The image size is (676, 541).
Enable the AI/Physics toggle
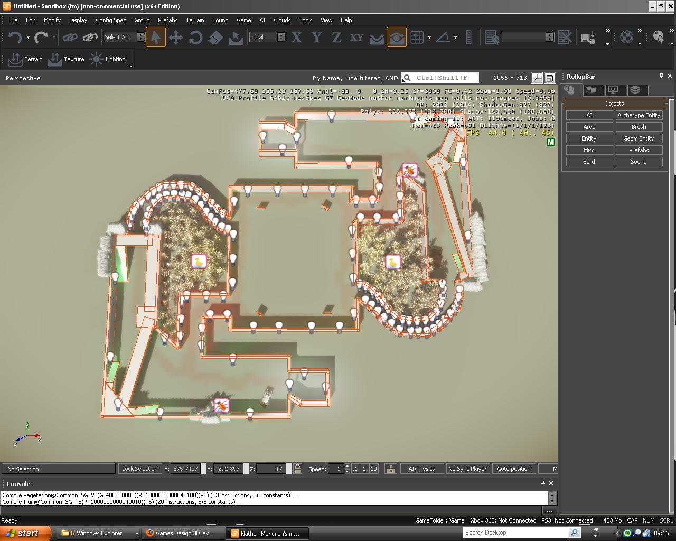click(x=421, y=468)
